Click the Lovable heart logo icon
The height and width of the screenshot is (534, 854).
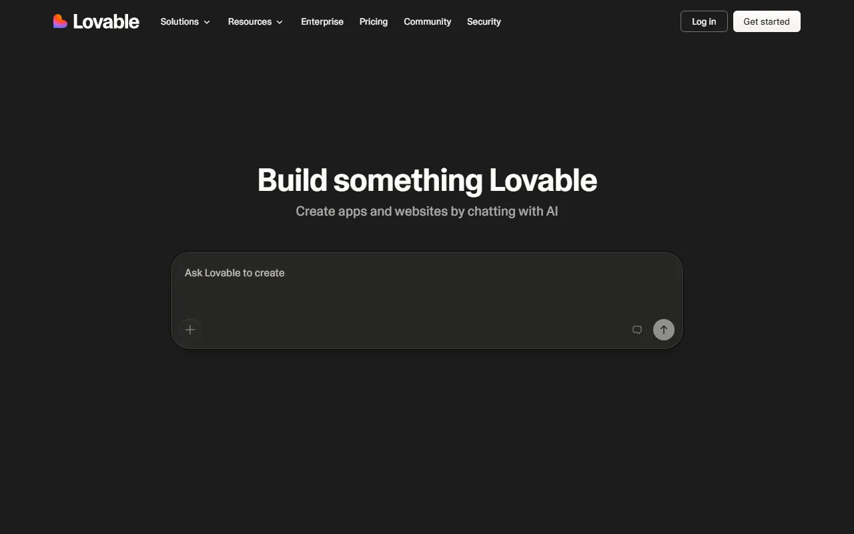click(x=60, y=21)
